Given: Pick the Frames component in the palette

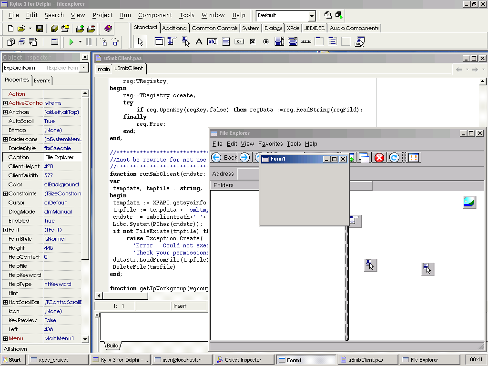Looking at the screenshot, I should 159,41.
